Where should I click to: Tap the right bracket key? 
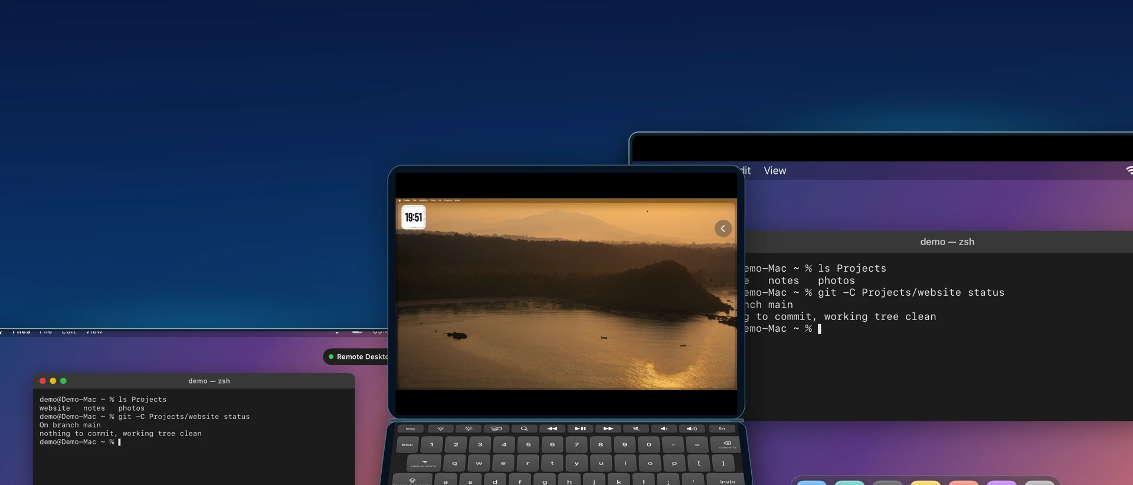(723, 463)
